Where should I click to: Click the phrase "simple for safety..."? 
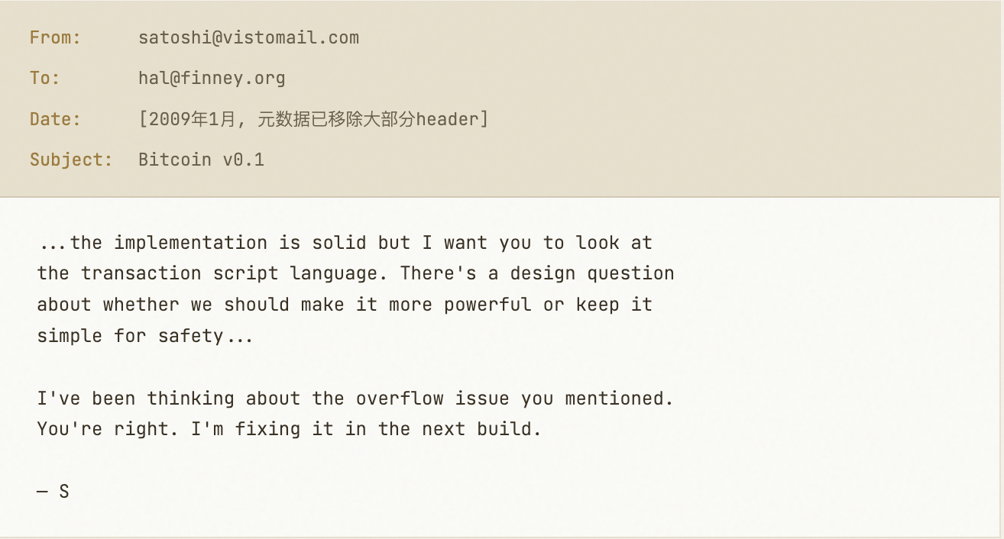[x=145, y=336]
